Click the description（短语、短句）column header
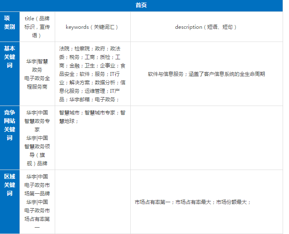The width and height of the screenshot is (289, 234). (206, 27)
